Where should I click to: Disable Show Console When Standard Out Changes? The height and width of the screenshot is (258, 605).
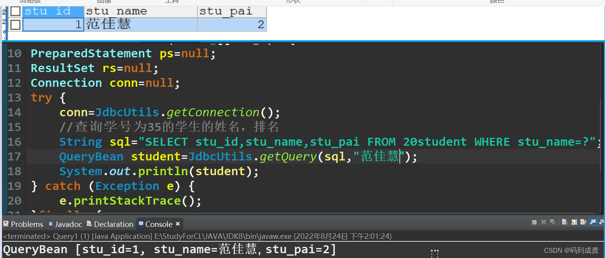593,222
